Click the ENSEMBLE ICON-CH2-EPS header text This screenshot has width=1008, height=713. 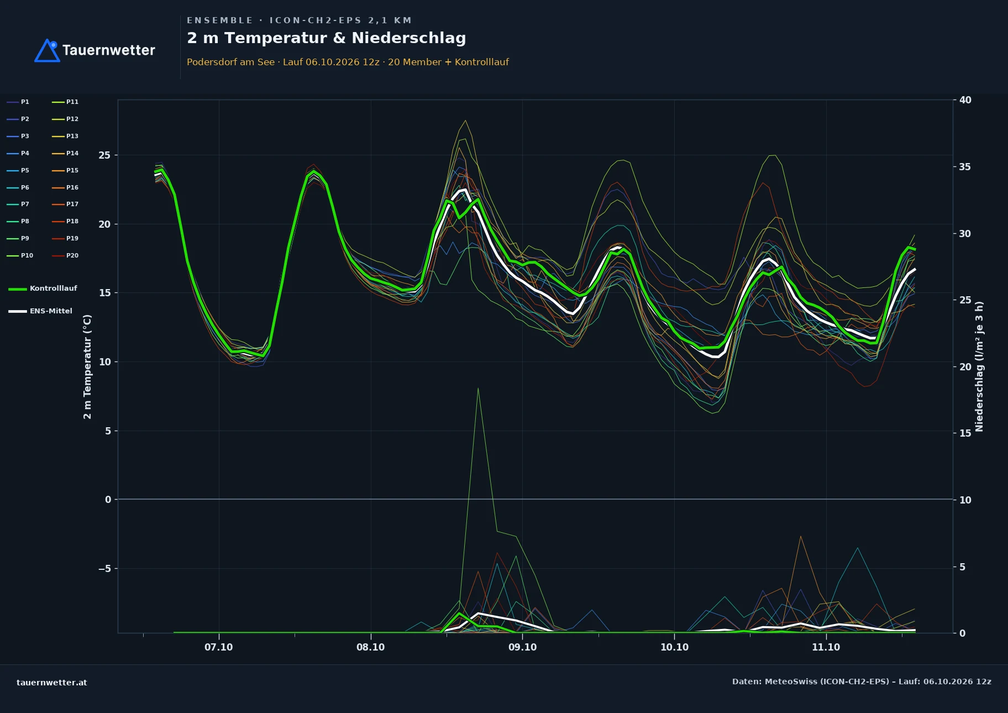pyautogui.click(x=300, y=20)
